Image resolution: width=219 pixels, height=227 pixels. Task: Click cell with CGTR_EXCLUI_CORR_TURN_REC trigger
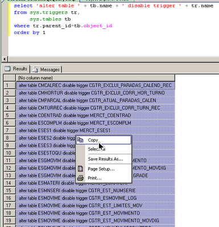(96, 108)
